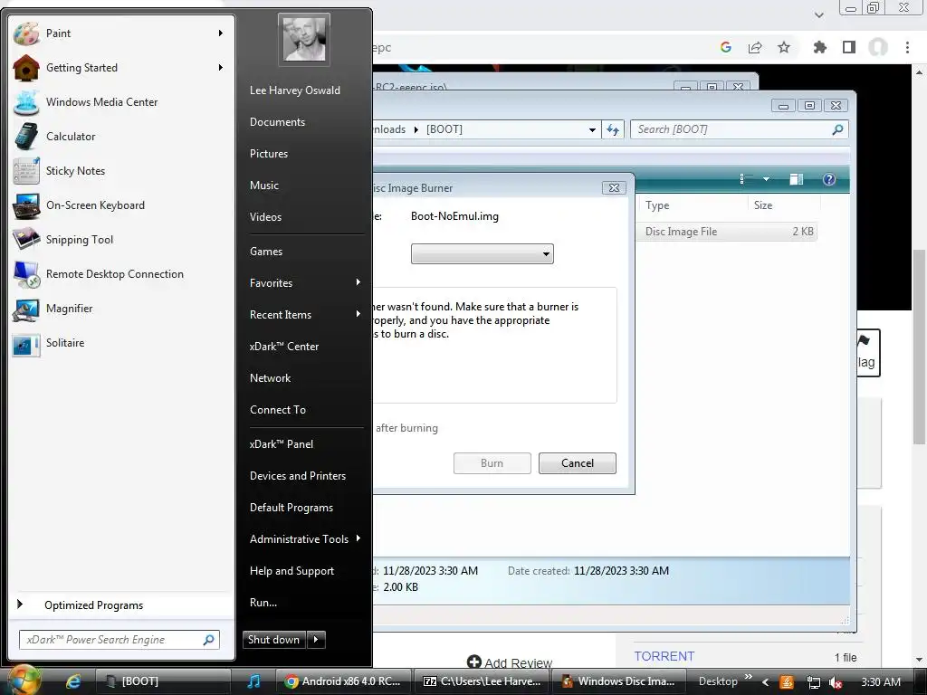Launch Internet Explorer from taskbar

coord(73,681)
